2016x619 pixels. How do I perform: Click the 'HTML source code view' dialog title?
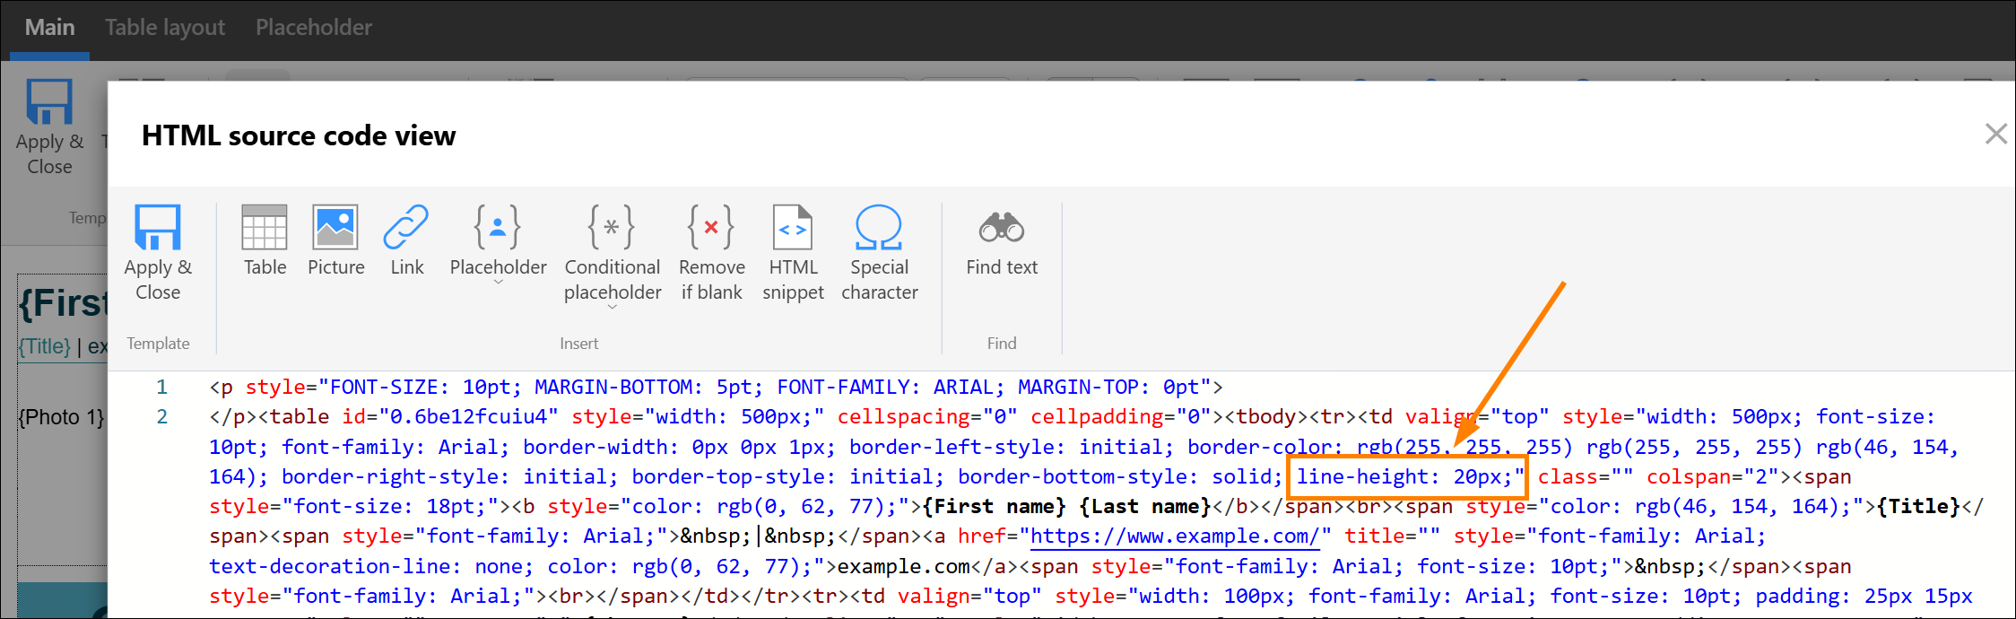299,135
